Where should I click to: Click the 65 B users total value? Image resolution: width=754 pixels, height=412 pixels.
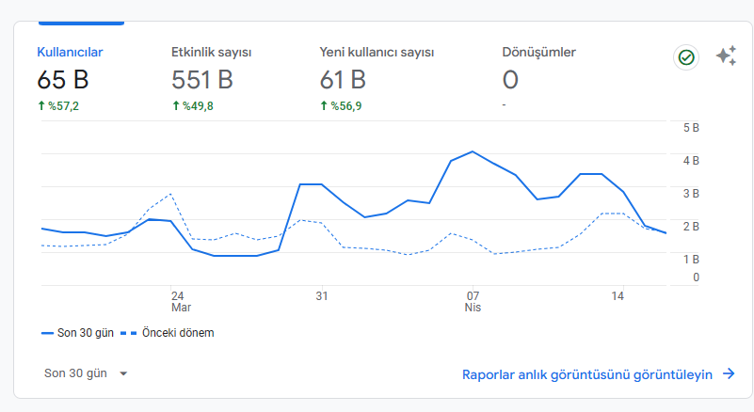(63, 80)
